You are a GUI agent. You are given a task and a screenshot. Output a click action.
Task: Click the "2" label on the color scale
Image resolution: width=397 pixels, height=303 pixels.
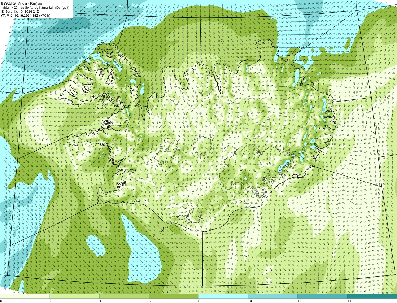coord(50,301)
